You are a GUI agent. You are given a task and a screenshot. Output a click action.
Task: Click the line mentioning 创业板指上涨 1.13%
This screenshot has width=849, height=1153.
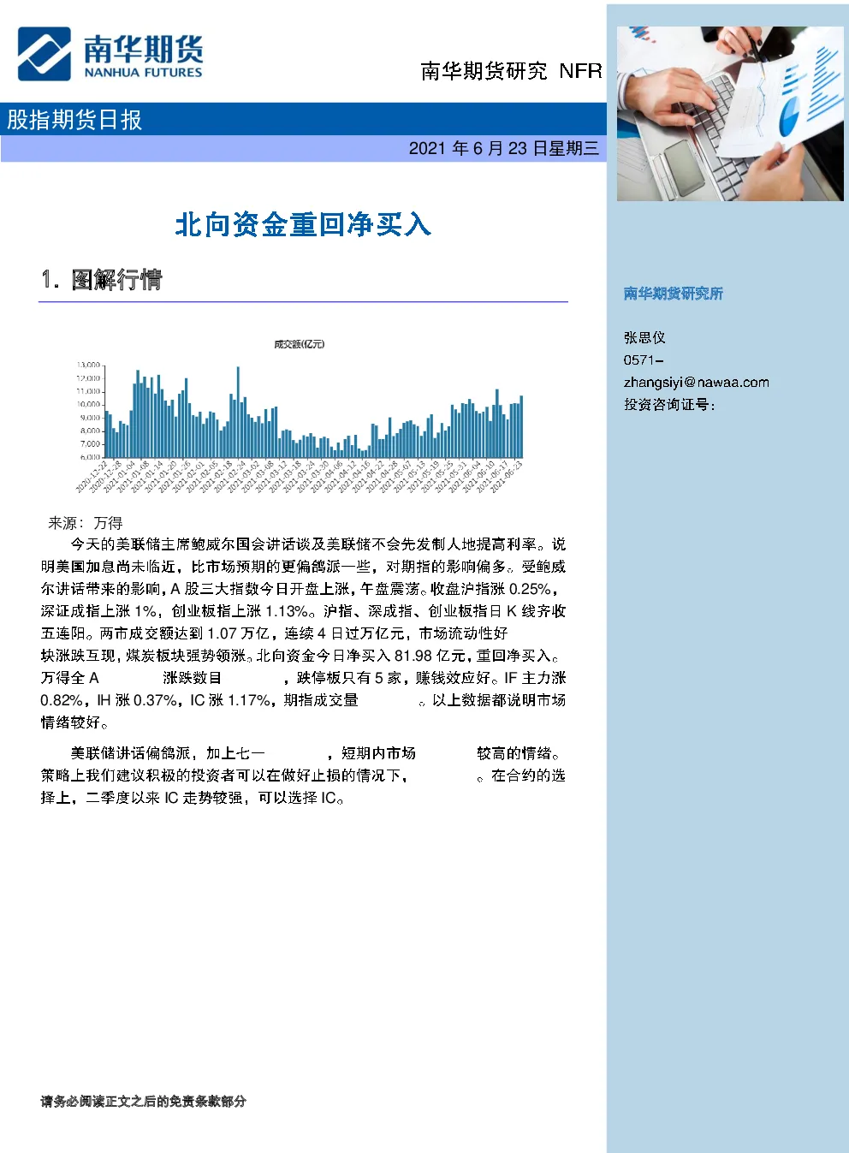[x=303, y=611]
